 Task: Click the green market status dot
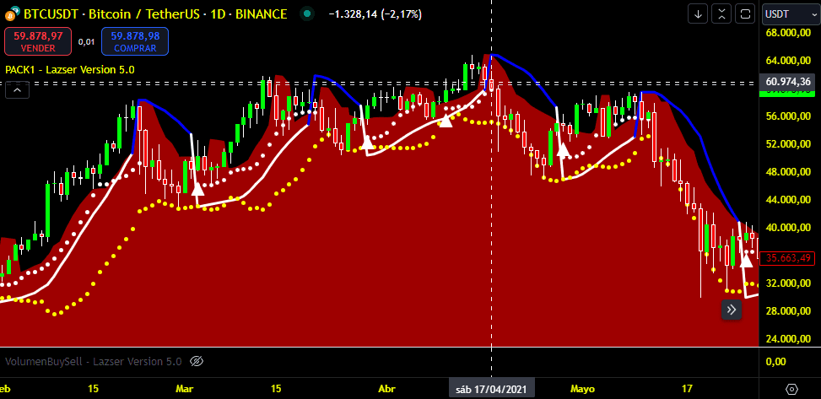[x=306, y=14]
